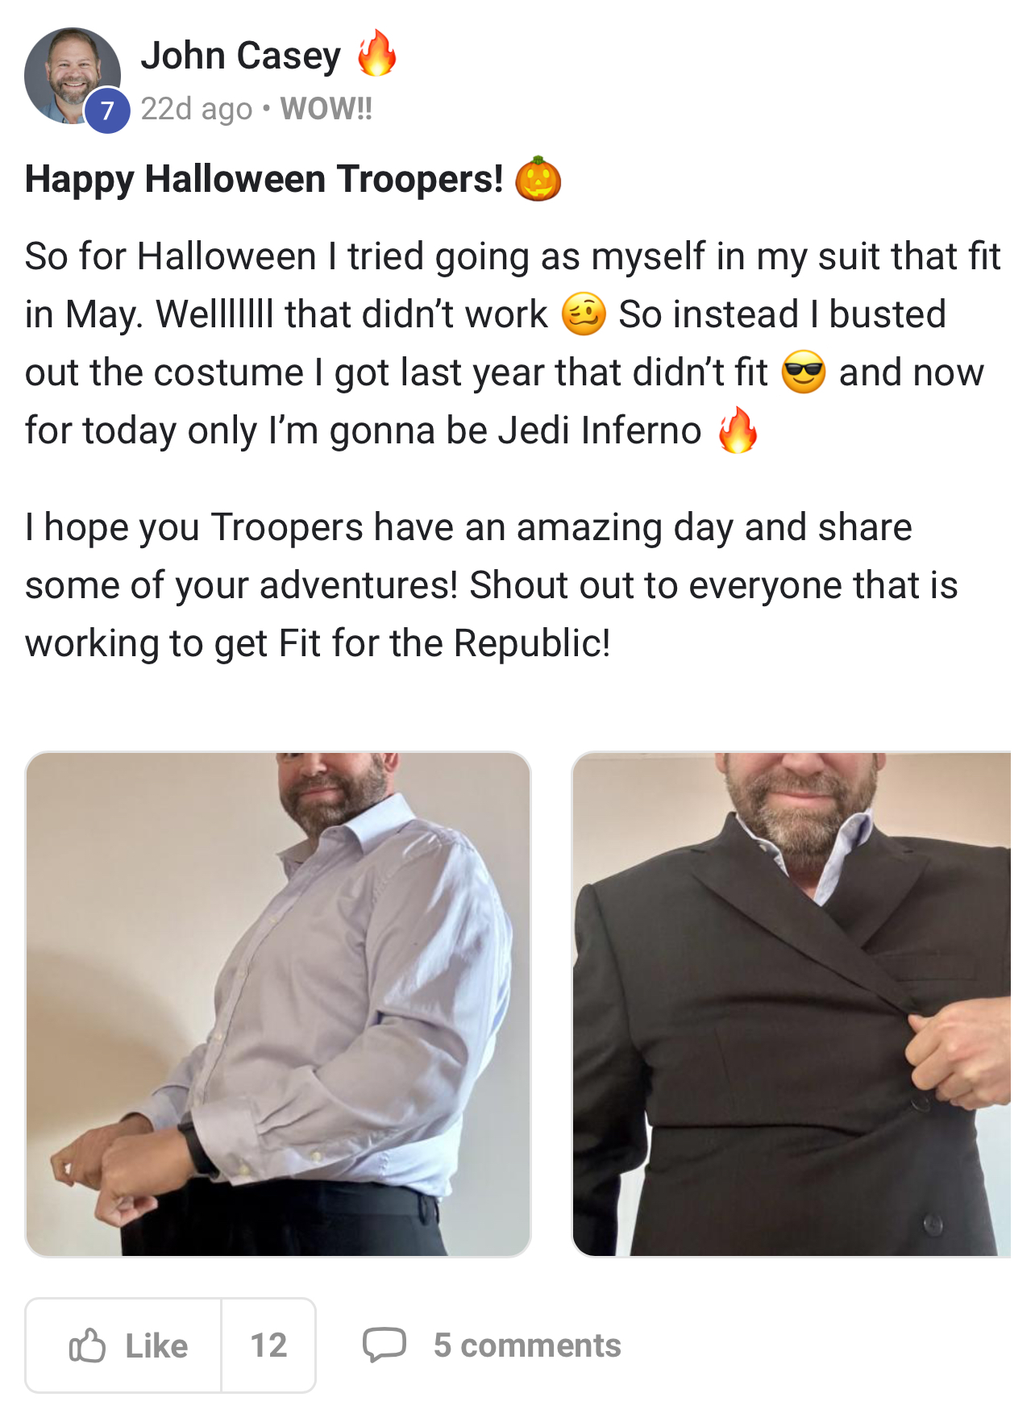Click the 22d ago timestamp

[x=196, y=109]
